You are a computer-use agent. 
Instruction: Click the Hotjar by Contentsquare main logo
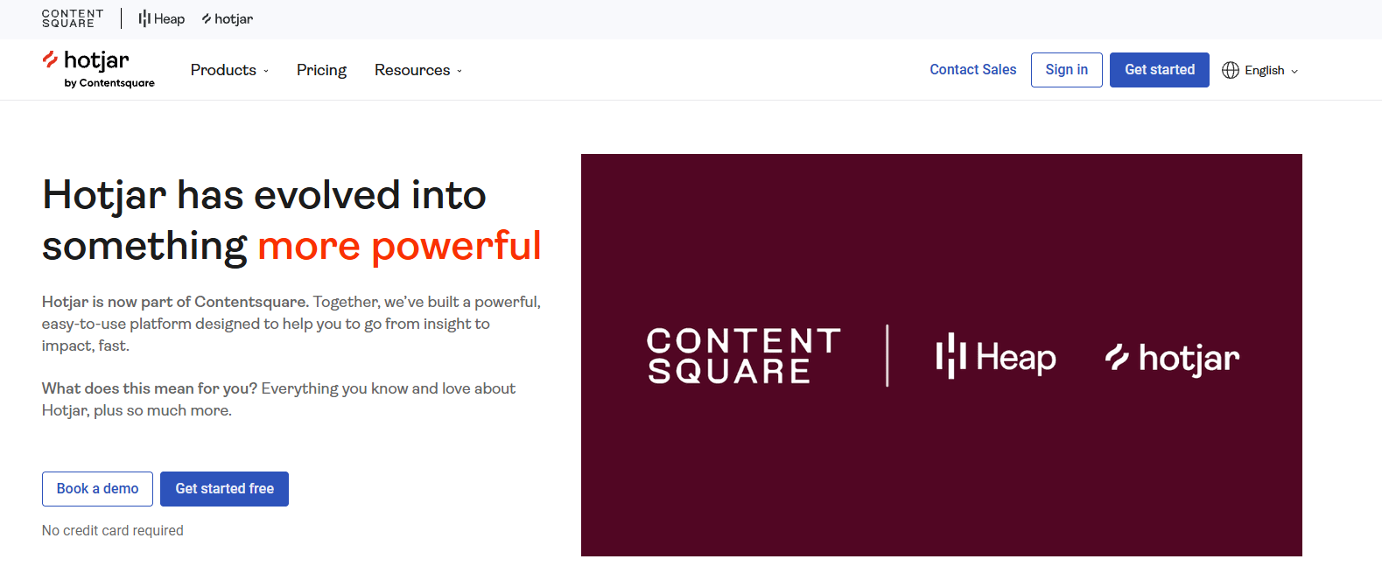(99, 69)
